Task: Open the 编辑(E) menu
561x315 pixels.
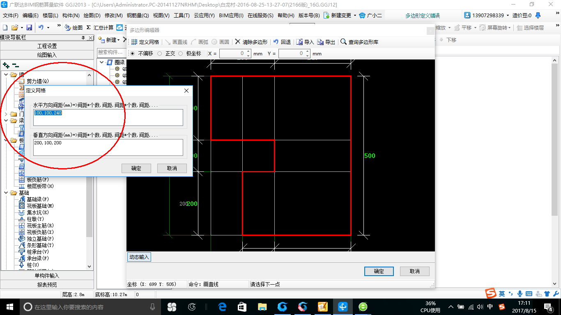Action: pyautogui.click(x=30, y=16)
